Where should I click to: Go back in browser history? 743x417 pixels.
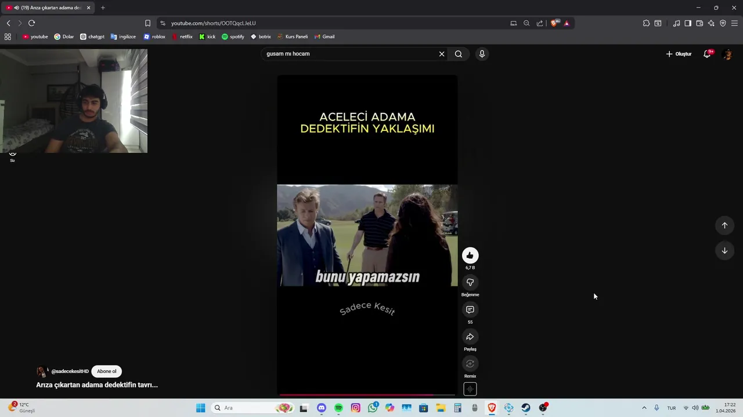8,23
